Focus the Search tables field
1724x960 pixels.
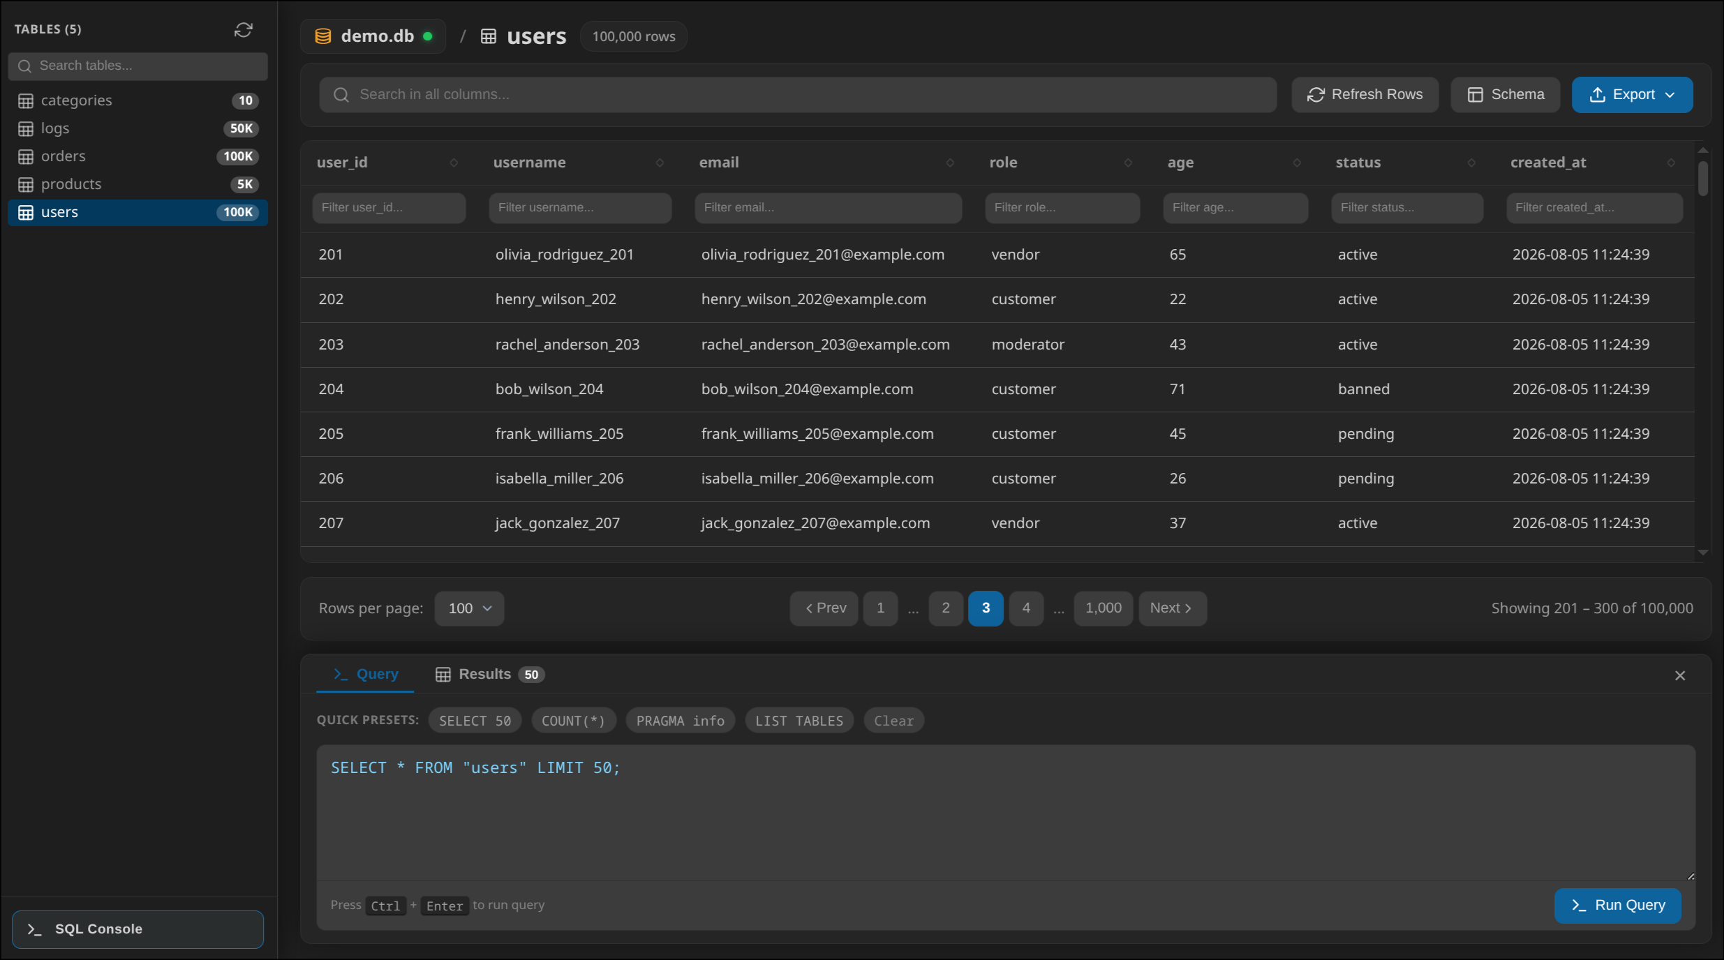[138, 66]
